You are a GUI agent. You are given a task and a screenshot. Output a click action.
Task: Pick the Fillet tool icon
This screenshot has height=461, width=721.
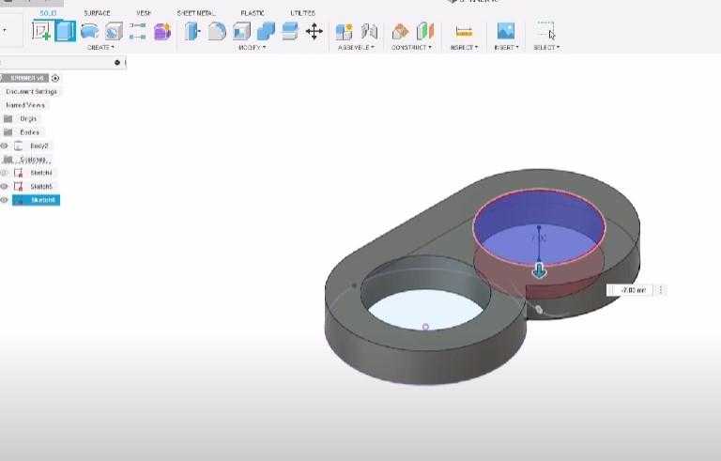pyautogui.click(x=217, y=31)
